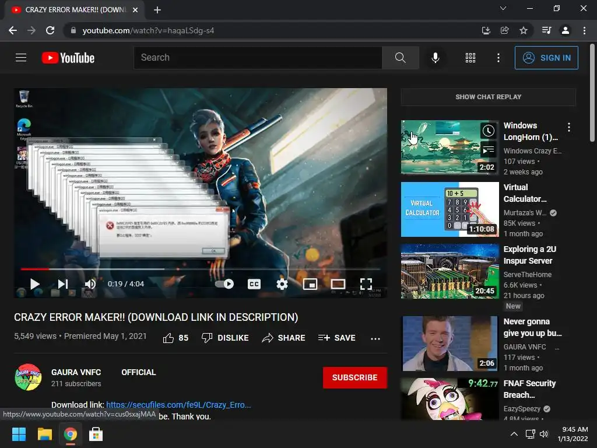Image resolution: width=597 pixels, height=448 pixels.
Task: Open a new browser tab
Action: click(x=157, y=10)
